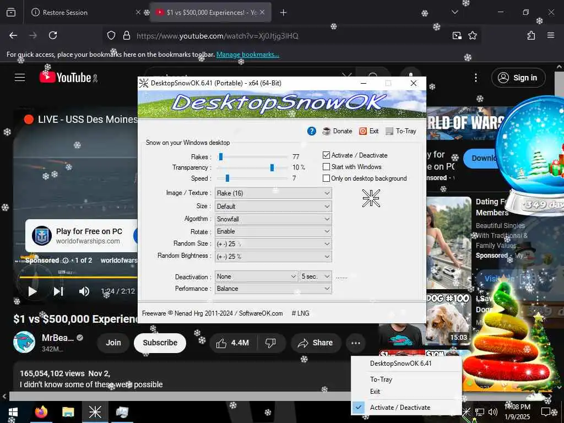Open the Firefox extensions puzzle icon
Viewport: 564px width, 423px height.
point(531,35)
